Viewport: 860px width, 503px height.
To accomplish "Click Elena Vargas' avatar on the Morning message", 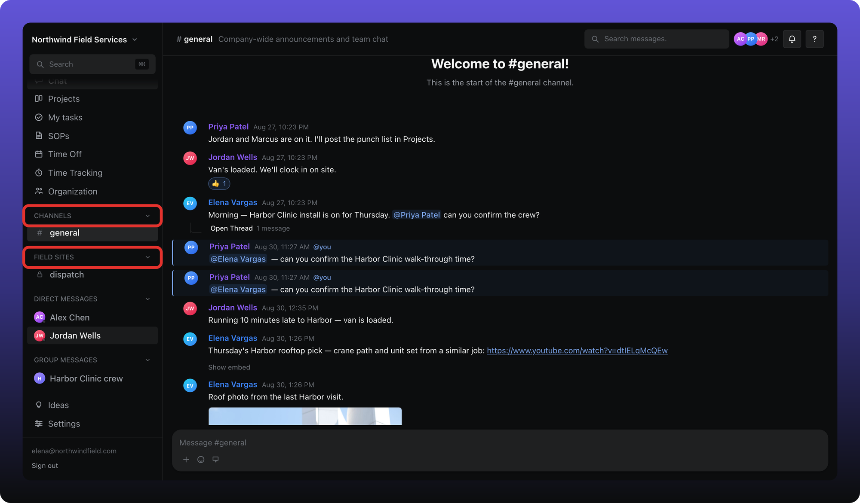I will 190,203.
